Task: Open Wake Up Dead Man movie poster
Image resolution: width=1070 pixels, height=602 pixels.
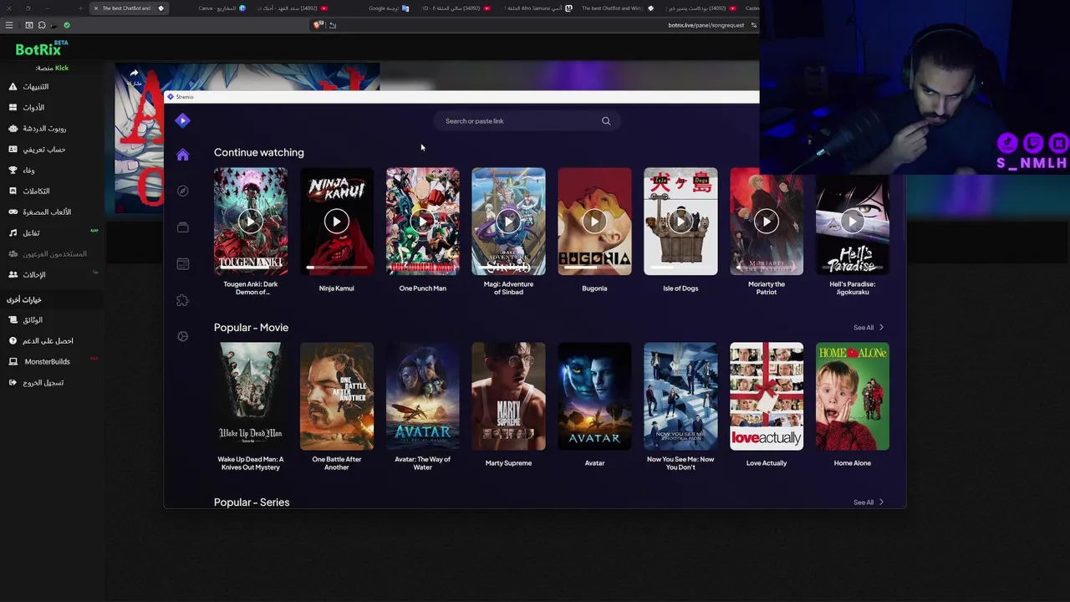Action: pyautogui.click(x=250, y=396)
